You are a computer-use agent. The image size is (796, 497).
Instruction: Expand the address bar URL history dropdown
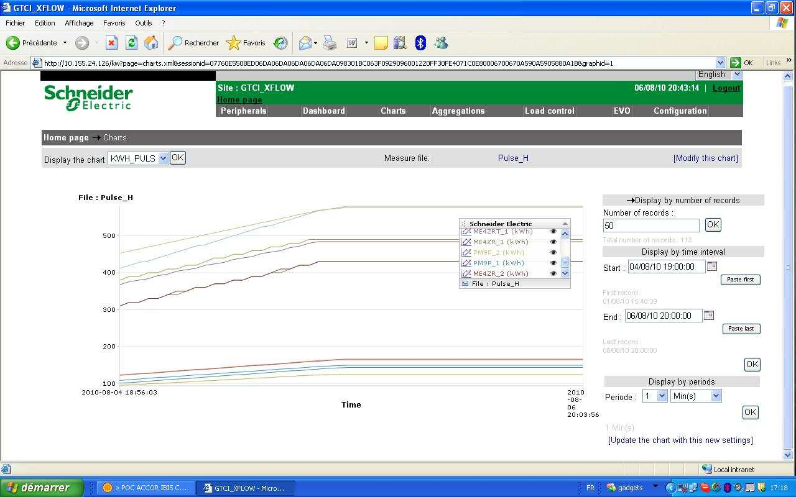[x=720, y=63]
